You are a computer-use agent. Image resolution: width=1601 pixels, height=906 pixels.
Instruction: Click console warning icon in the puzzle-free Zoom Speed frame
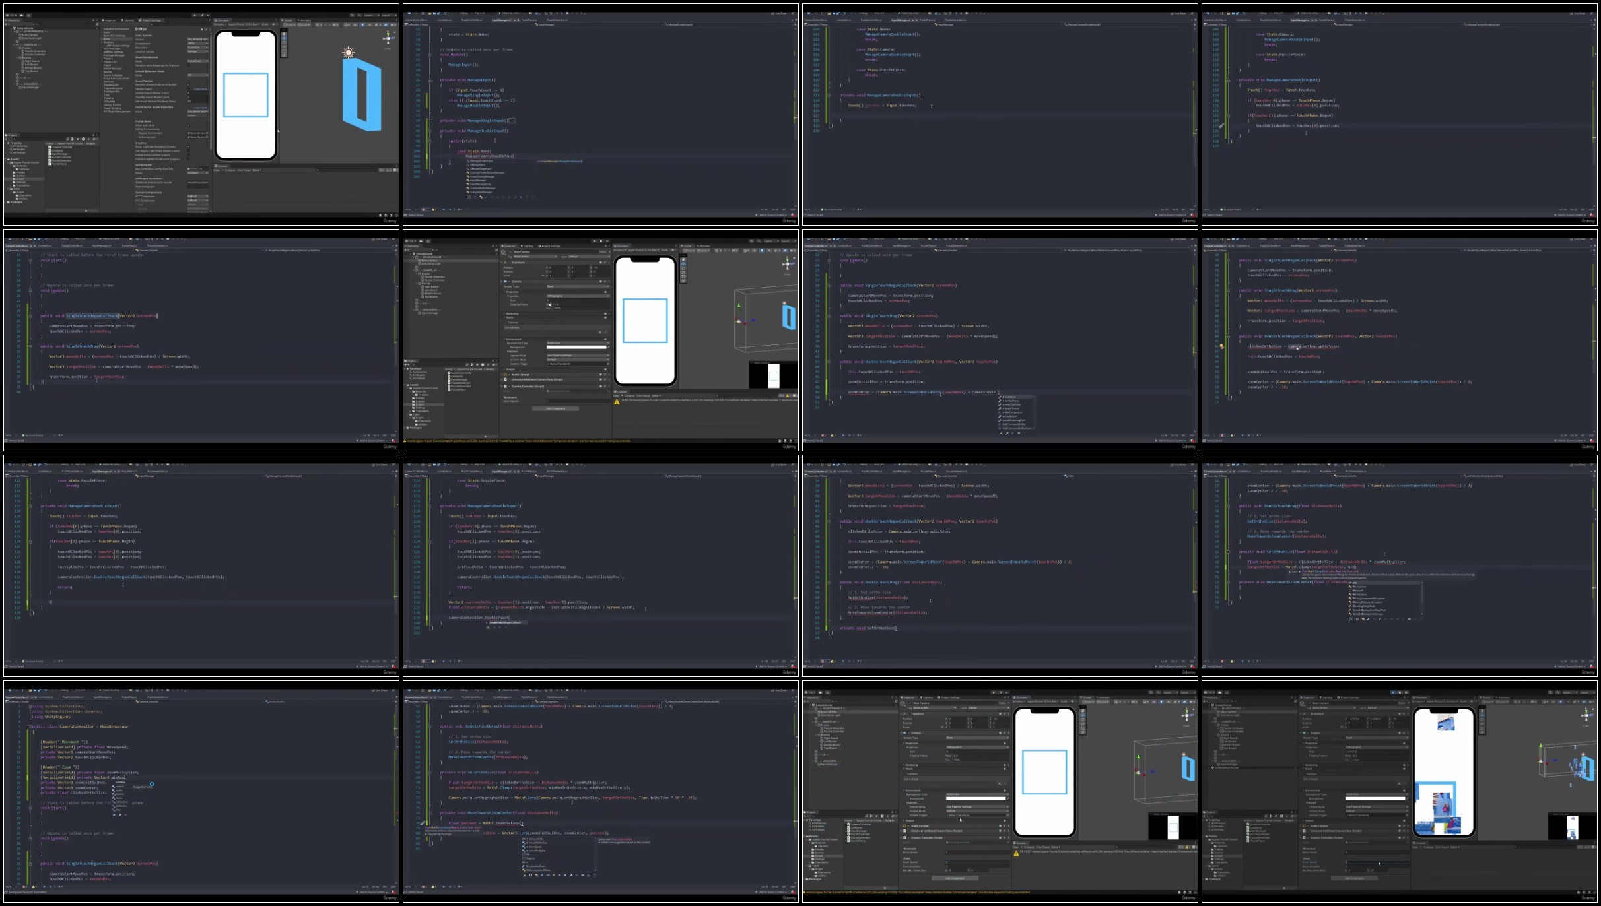click(x=1016, y=853)
